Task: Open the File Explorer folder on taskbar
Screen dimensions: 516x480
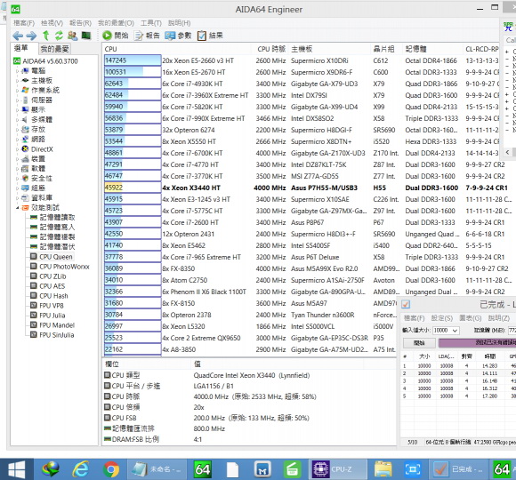Action: tap(383, 469)
